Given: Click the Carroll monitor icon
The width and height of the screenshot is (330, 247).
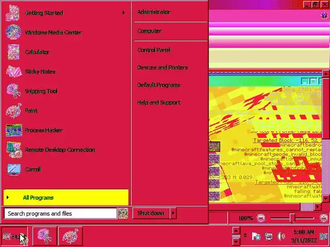Looking at the screenshot, I should coord(14,169).
